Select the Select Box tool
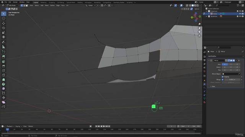The width and height of the screenshot is (245, 137). tap(3, 14)
